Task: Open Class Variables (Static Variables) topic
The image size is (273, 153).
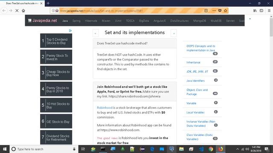Action: point(200,137)
